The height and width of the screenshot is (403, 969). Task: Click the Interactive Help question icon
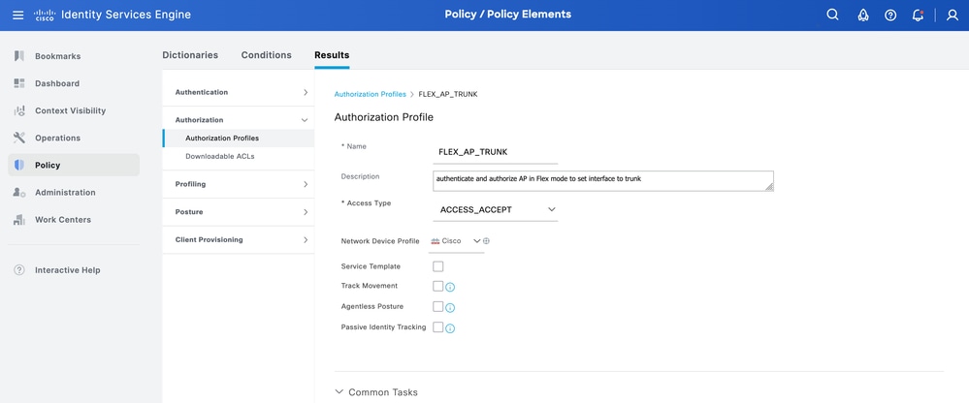(19, 269)
